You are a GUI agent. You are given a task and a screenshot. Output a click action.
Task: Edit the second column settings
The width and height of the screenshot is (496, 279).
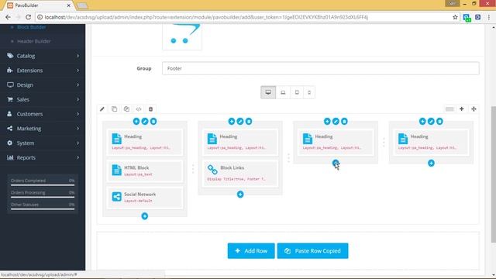(240, 121)
